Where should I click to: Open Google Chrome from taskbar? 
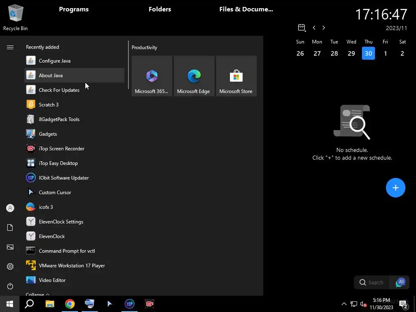pos(70,304)
